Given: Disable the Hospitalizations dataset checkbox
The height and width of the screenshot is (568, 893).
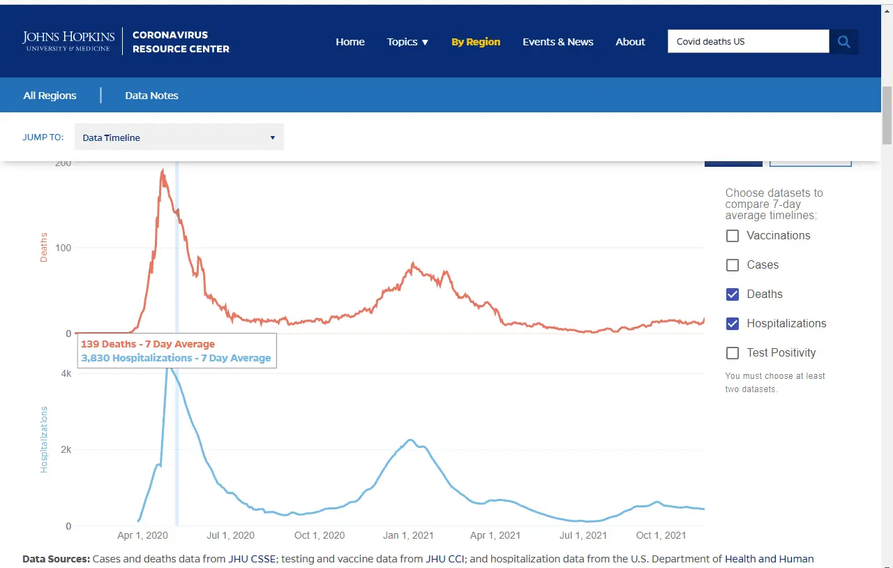Looking at the screenshot, I should [x=733, y=324].
